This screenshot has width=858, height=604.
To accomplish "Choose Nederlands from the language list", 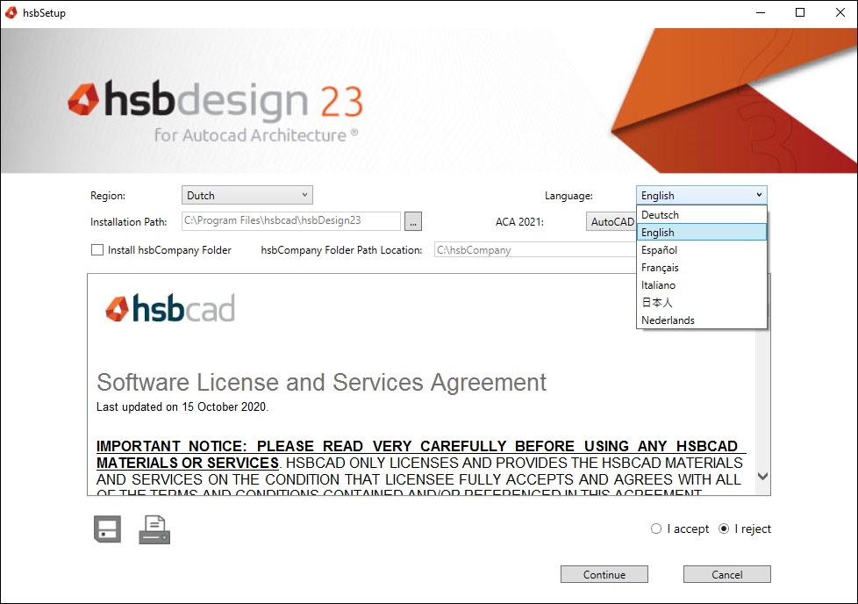I will [702, 320].
